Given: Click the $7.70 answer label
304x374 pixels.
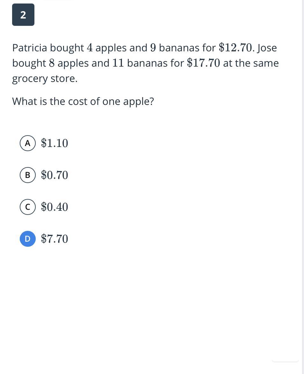Looking at the screenshot, I should (54, 239).
